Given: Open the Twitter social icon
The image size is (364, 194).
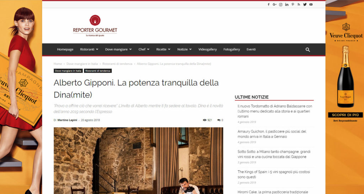Looking at the screenshot, I should [305, 4].
